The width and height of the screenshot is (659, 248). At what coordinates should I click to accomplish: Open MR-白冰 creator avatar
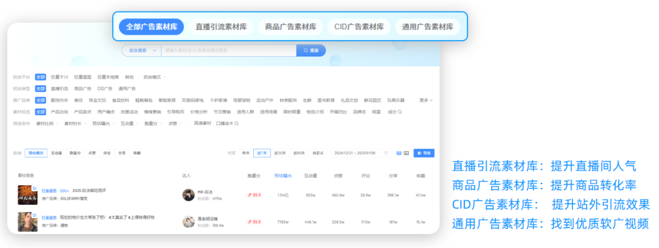click(x=189, y=195)
